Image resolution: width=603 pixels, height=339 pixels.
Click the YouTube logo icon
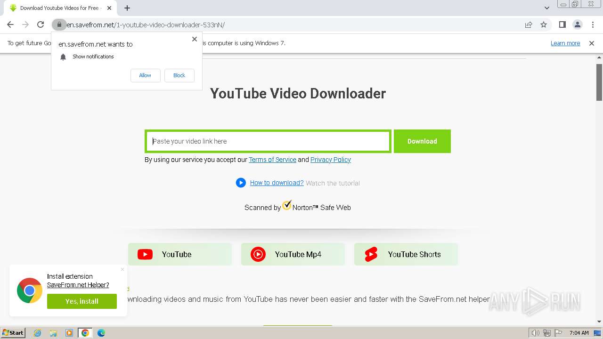pos(145,254)
